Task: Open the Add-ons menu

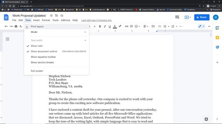Action: tap(66, 20)
